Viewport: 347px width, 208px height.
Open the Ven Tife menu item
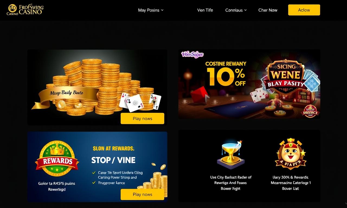point(205,10)
